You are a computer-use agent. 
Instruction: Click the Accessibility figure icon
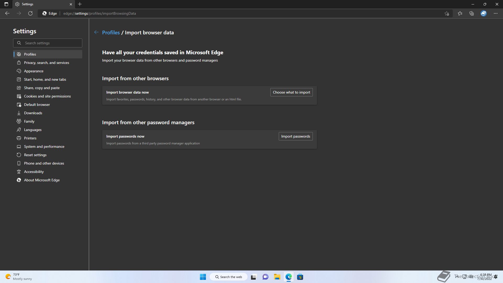[19, 172]
